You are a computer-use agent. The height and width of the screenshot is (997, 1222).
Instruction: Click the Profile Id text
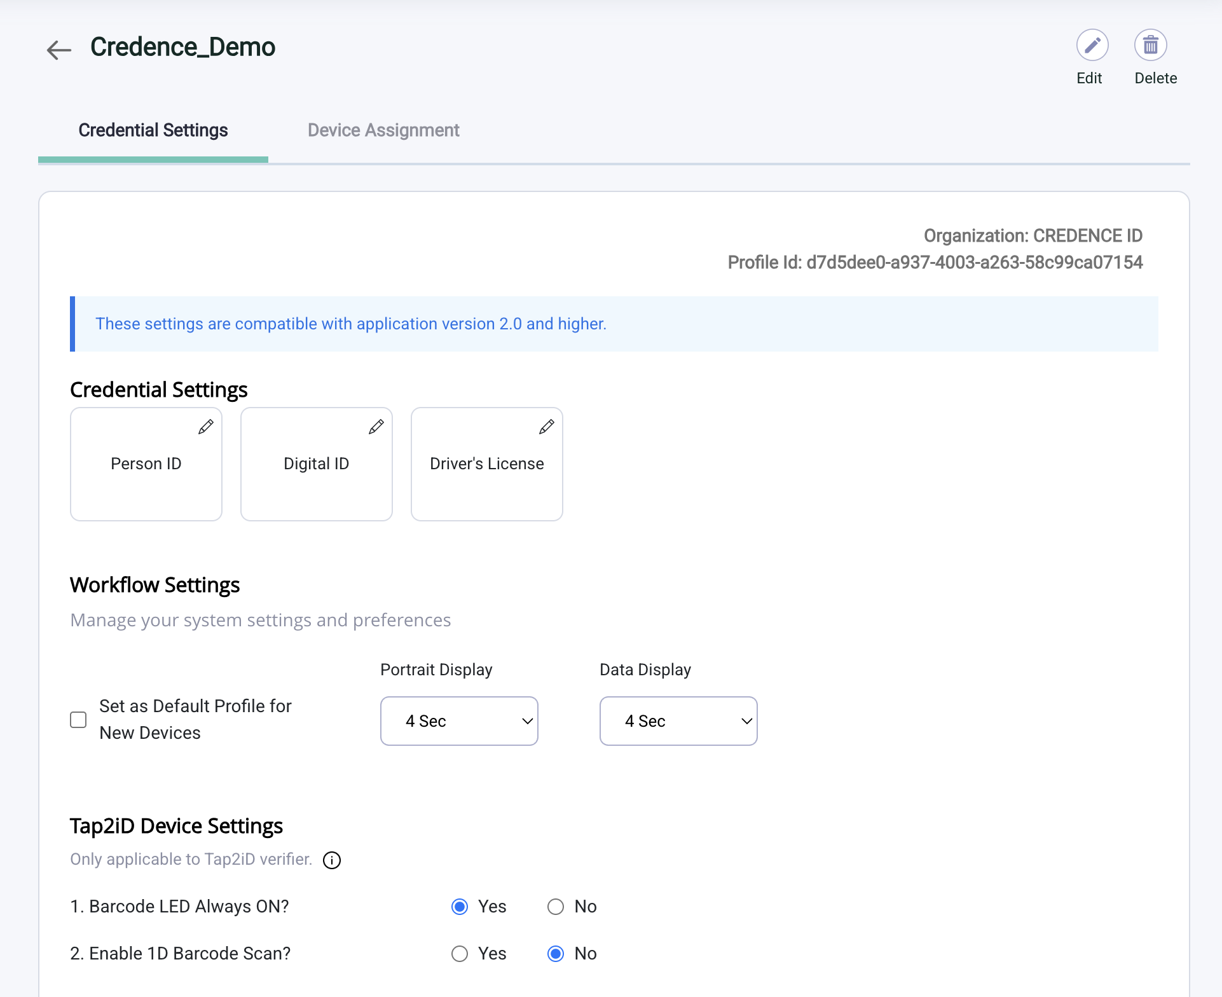coord(935,263)
